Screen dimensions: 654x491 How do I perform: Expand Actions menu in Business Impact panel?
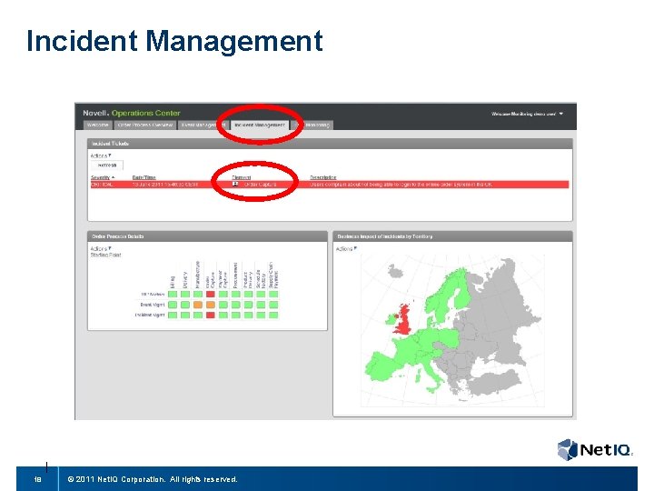346,249
